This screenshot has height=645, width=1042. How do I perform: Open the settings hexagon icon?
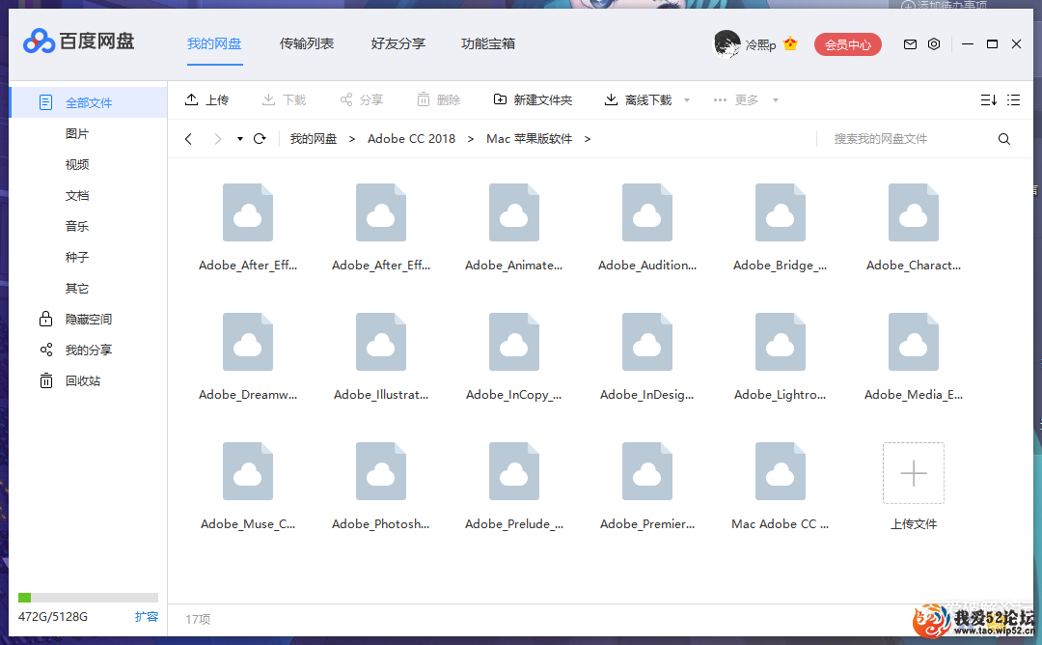click(x=934, y=43)
